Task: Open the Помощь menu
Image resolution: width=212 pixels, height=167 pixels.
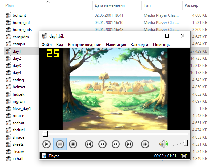Action: tap(161, 45)
